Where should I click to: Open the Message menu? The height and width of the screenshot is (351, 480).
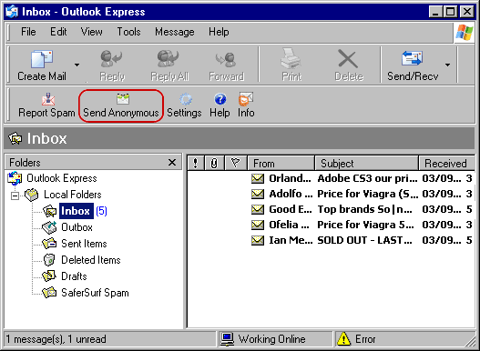[175, 32]
